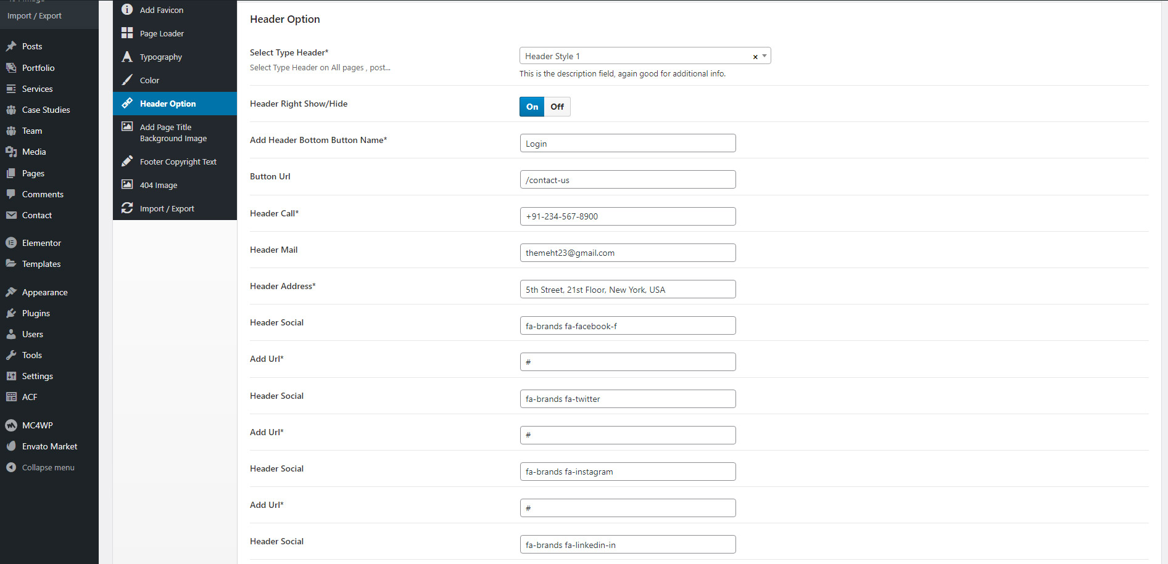Click the Footer Copyright Text pencil icon
Viewport: 1168px width, 564px height.
coord(127,161)
